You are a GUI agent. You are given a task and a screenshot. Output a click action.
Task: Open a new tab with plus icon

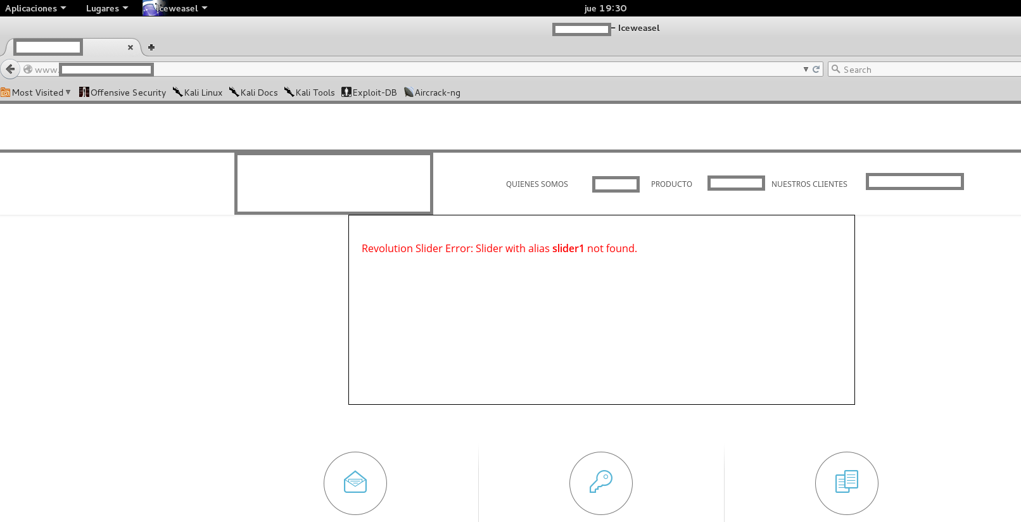click(x=151, y=48)
